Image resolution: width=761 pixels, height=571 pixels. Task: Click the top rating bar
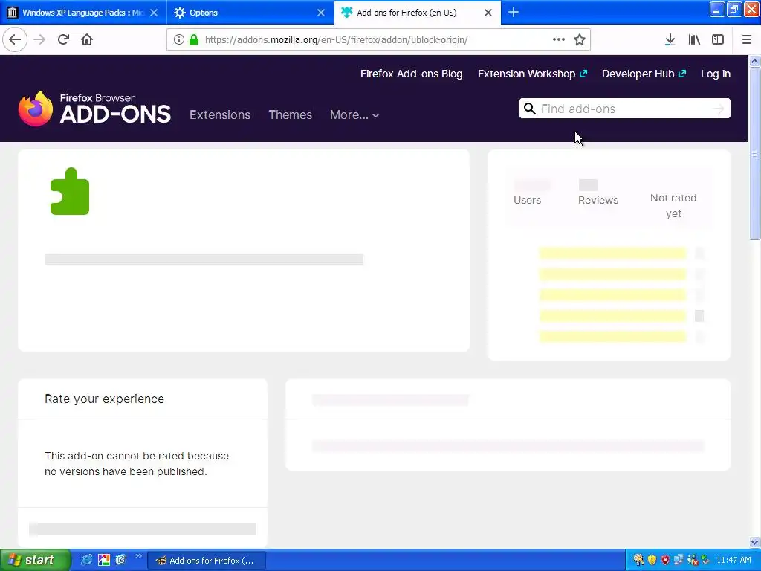tap(612, 253)
